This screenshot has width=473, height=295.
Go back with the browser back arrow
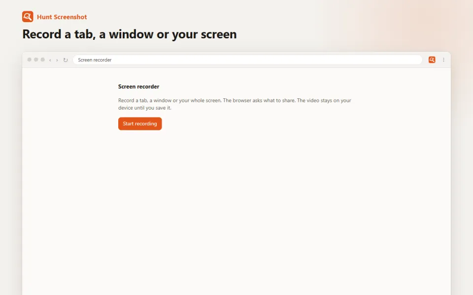click(50, 60)
